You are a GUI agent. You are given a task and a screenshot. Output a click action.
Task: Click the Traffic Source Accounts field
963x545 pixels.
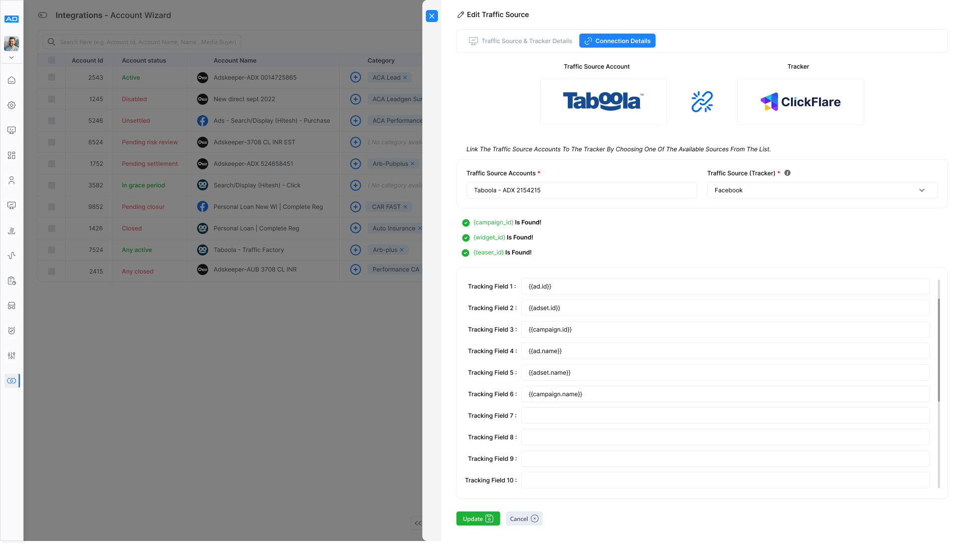click(x=582, y=190)
